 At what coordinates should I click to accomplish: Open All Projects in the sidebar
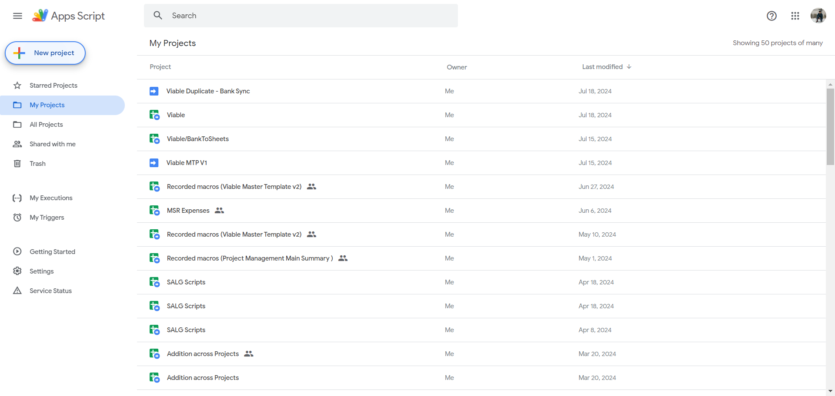pyautogui.click(x=46, y=125)
